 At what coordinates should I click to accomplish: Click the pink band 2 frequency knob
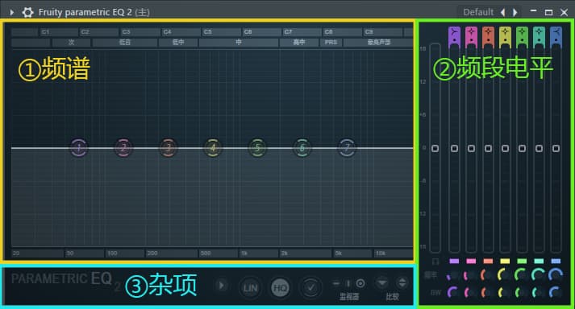470,275
